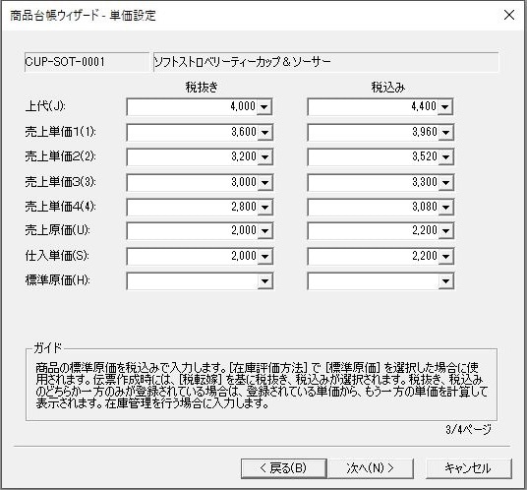The image size is (527, 490).
Task: Open the 上代 税込み dropdown arrow
Action: [445, 107]
